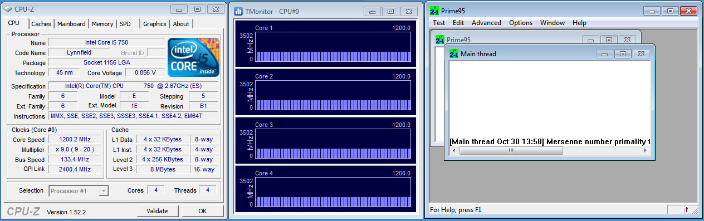Open the SPD tab

coord(125,24)
